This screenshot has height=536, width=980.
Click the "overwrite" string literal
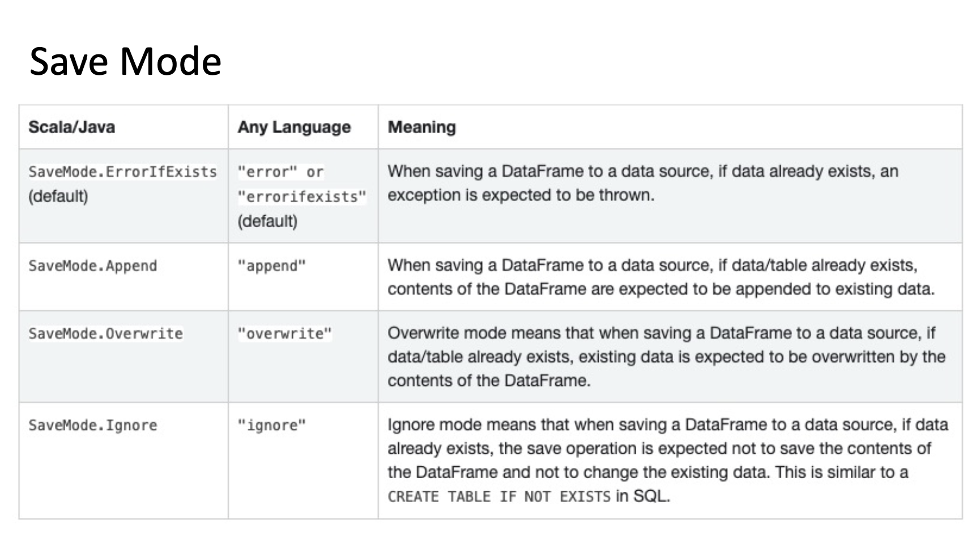(x=285, y=333)
